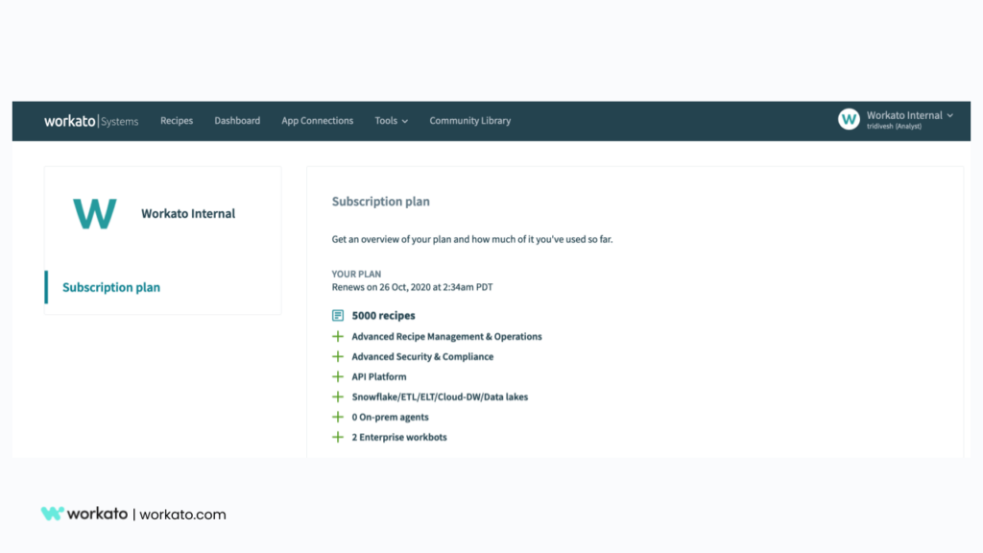This screenshot has width=983, height=553.
Task: Click plus icon beside API Platform
Action: click(x=338, y=376)
